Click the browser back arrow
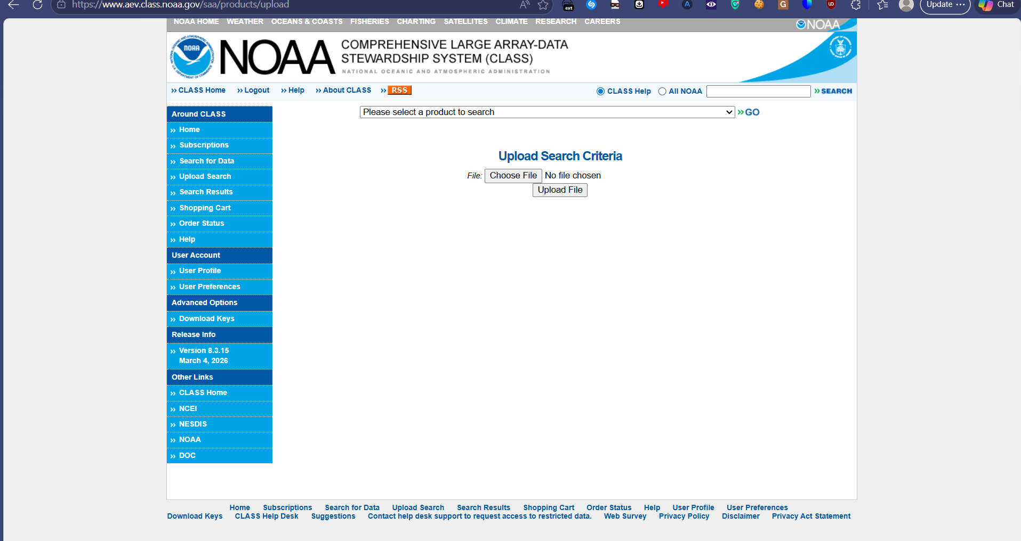 point(14,5)
